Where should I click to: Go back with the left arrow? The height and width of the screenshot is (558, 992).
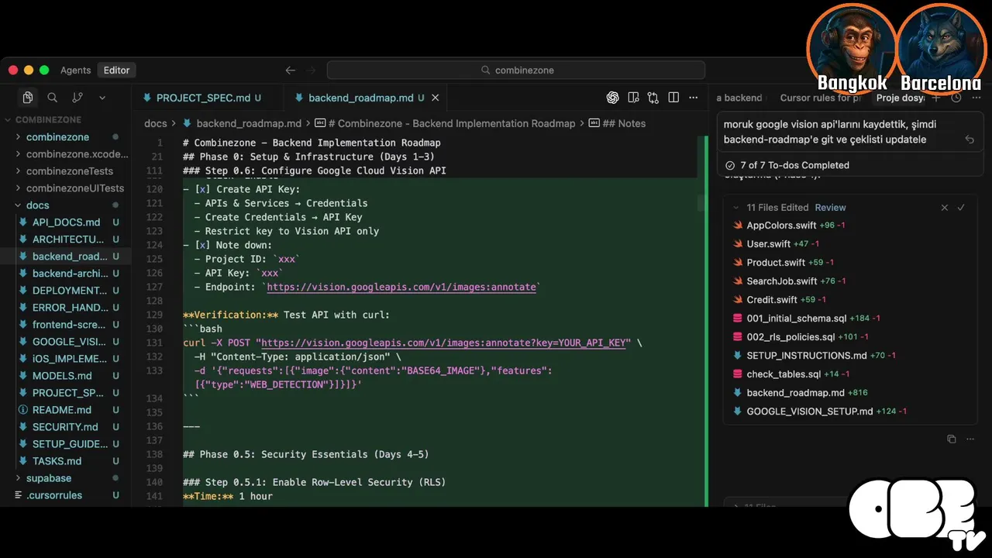pyautogui.click(x=291, y=70)
